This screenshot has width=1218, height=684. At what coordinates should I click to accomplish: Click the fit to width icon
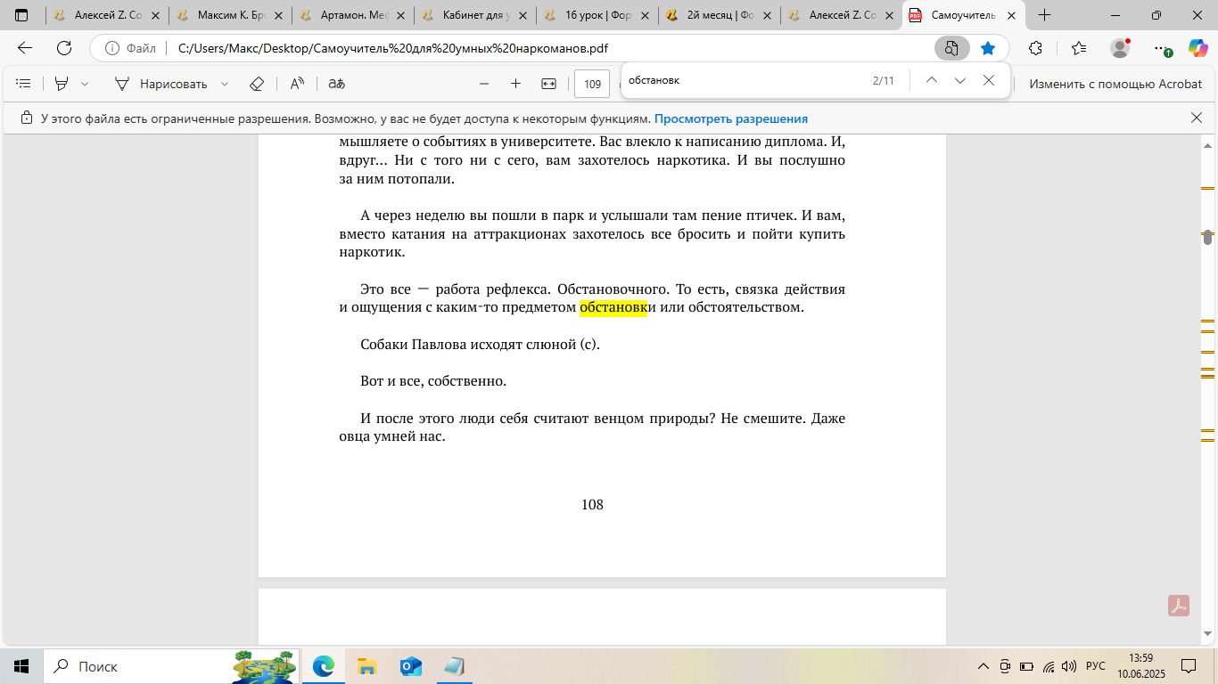[x=548, y=84]
